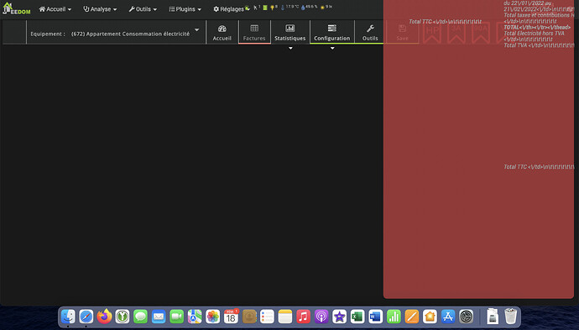579x330 pixels.
Task: Expand the arrow under Statistiques
Action: [290, 48]
